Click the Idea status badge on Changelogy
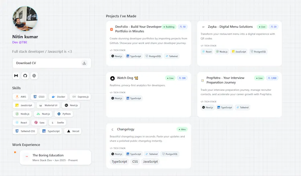This screenshot has width=301, height=176. (182, 129)
